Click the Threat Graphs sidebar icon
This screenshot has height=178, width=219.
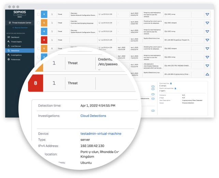coord(9,42)
